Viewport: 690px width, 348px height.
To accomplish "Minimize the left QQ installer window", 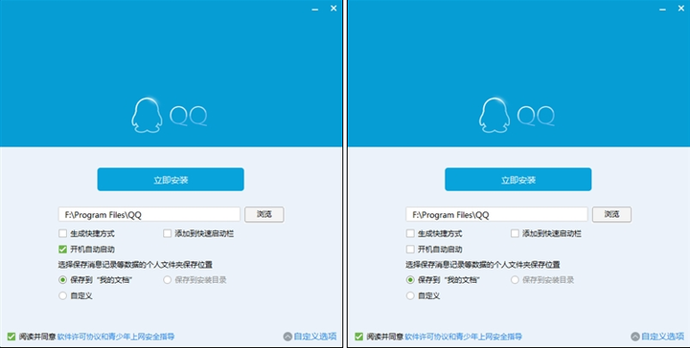I will click(x=315, y=9).
